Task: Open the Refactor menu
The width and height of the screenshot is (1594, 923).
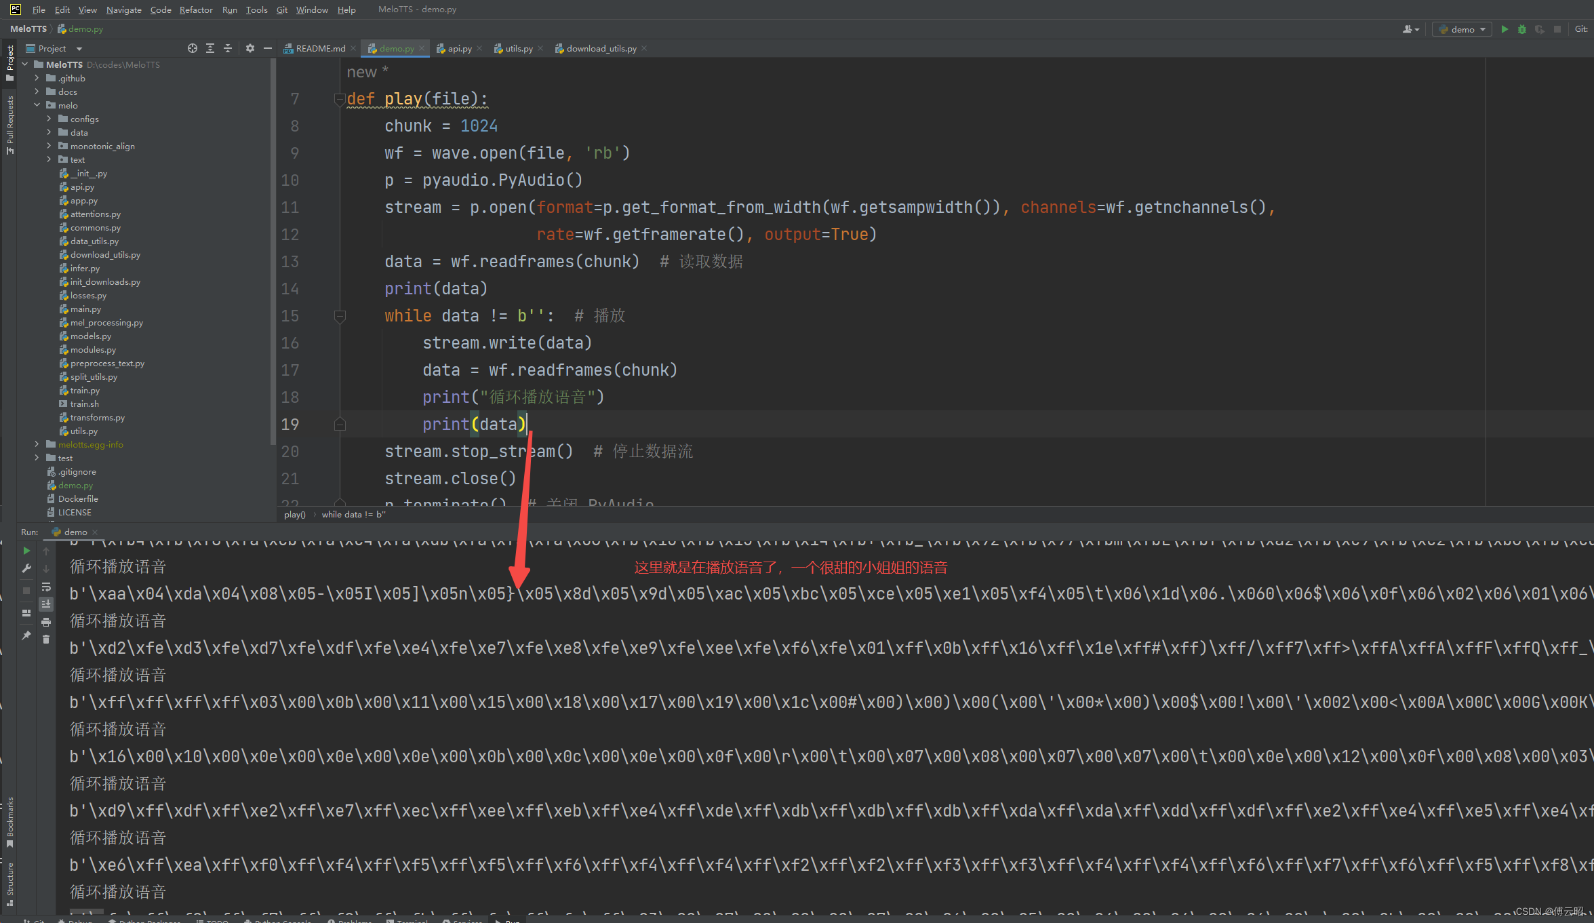Action: click(x=196, y=9)
